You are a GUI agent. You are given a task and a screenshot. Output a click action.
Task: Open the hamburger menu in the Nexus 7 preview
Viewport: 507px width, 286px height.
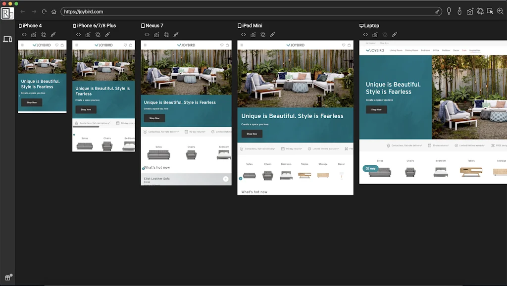146,45
